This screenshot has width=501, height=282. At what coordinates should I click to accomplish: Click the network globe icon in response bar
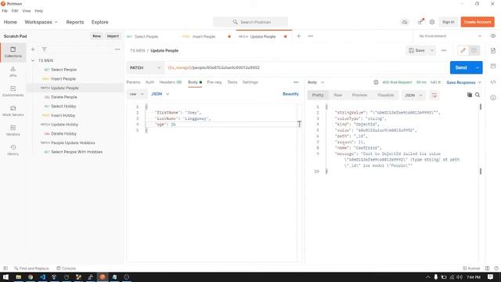[x=376, y=82]
